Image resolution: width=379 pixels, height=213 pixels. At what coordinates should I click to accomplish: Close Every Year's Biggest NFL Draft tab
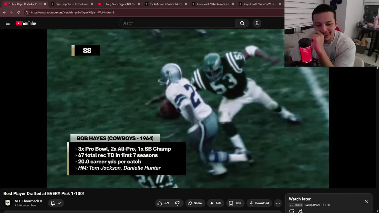(x=139, y=4)
